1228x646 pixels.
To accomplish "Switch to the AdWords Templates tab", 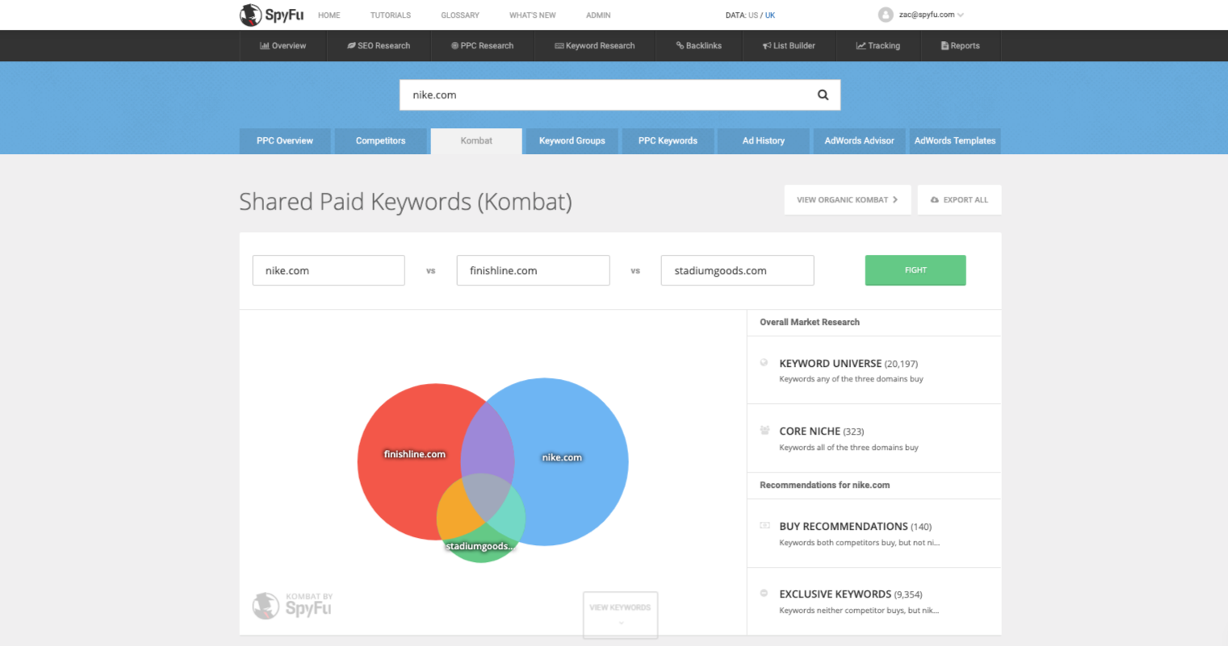I will click(955, 140).
